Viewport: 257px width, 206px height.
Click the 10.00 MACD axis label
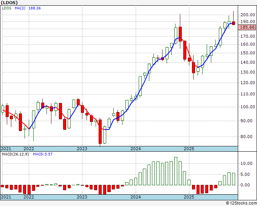tap(246, 163)
